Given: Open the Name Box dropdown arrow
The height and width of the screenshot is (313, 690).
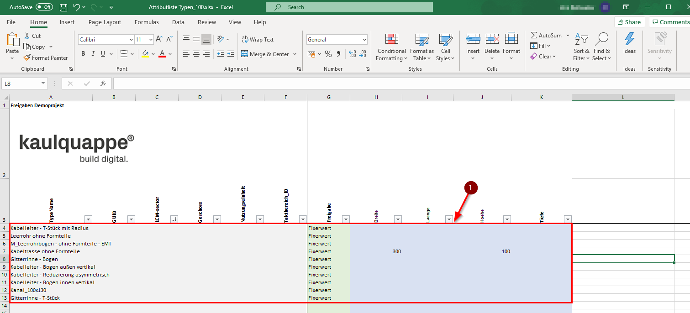Looking at the screenshot, I should tap(43, 83).
